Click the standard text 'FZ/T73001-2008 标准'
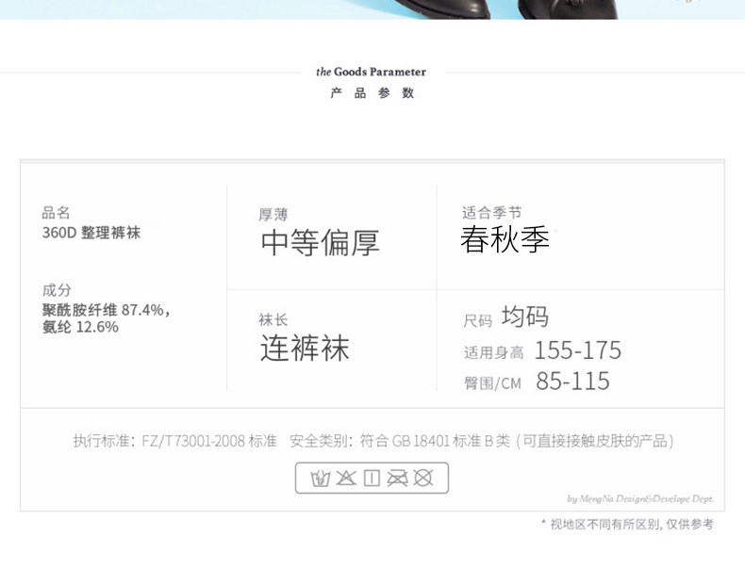The width and height of the screenshot is (745, 585). point(209,441)
